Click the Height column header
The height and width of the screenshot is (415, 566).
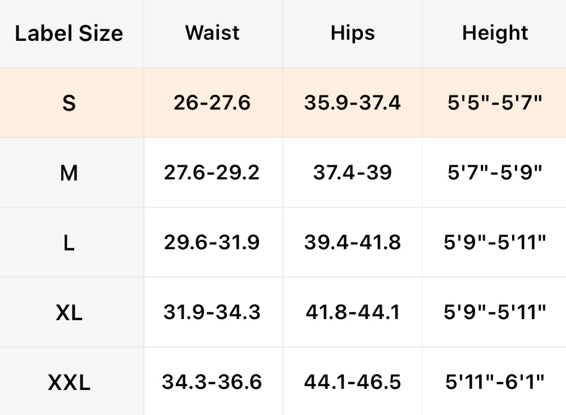[495, 33]
